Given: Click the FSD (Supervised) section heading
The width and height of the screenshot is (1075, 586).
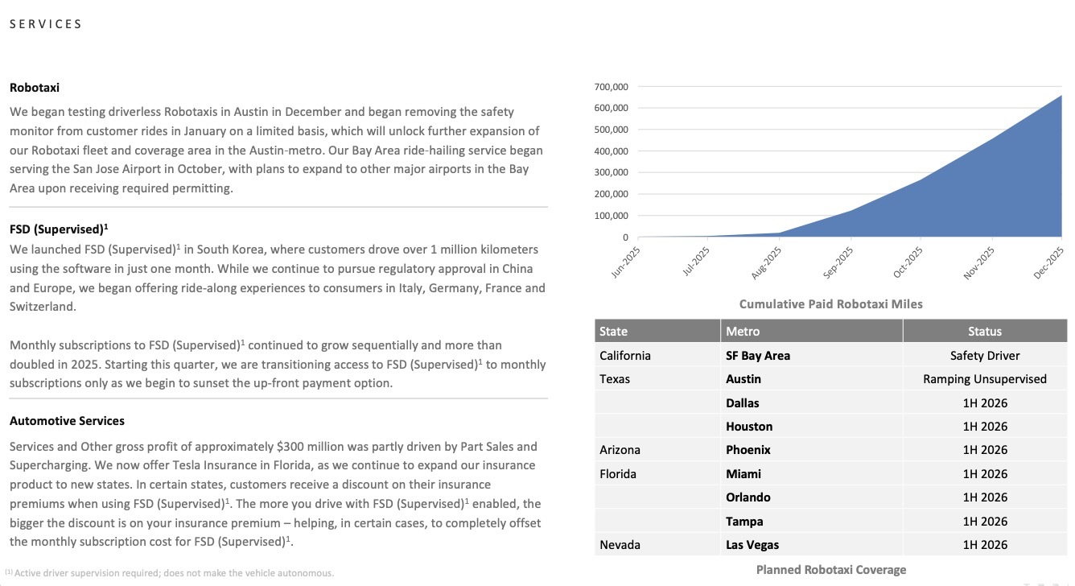Looking at the screenshot, I should coord(59,229).
